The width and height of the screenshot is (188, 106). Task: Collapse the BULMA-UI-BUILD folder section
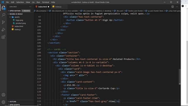(16, 14)
